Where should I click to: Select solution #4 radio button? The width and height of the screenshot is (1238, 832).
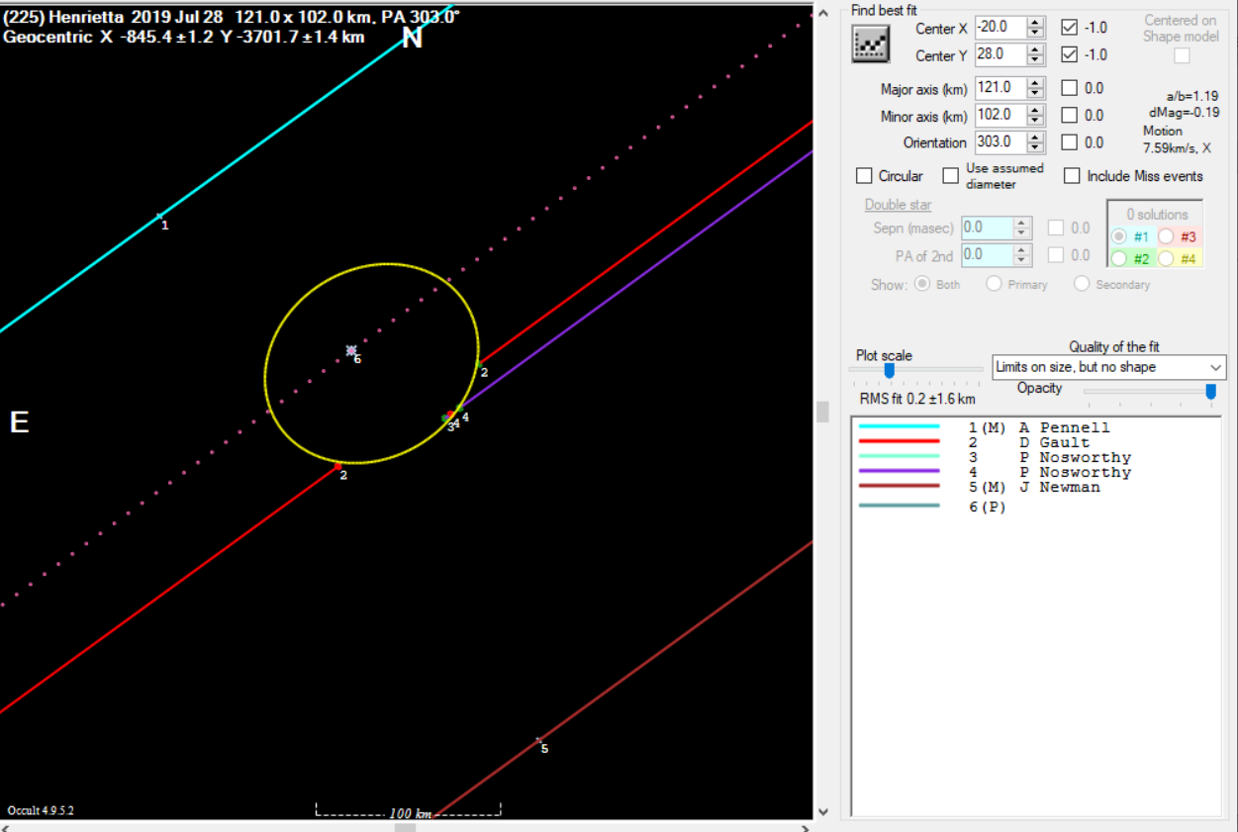click(1167, 259)
